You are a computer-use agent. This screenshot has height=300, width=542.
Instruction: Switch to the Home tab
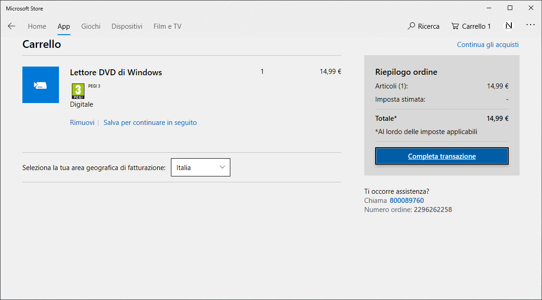tap(37, 26)
